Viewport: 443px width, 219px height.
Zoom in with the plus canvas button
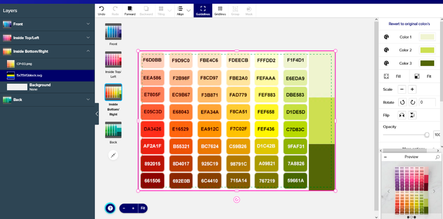click(x=133, y=208)
